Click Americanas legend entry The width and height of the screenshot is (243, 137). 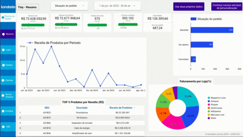coord(215,108)
